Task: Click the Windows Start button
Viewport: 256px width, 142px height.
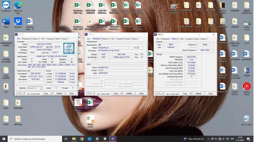Action: click(4, 139)
